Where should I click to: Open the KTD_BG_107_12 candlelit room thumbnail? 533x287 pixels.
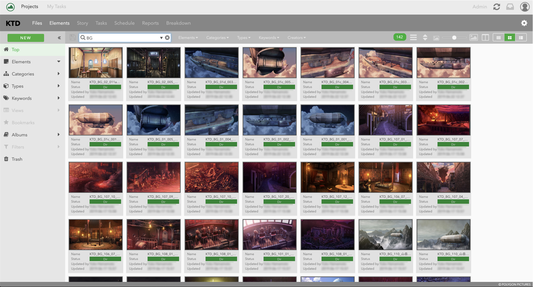[x=327, y=177]
